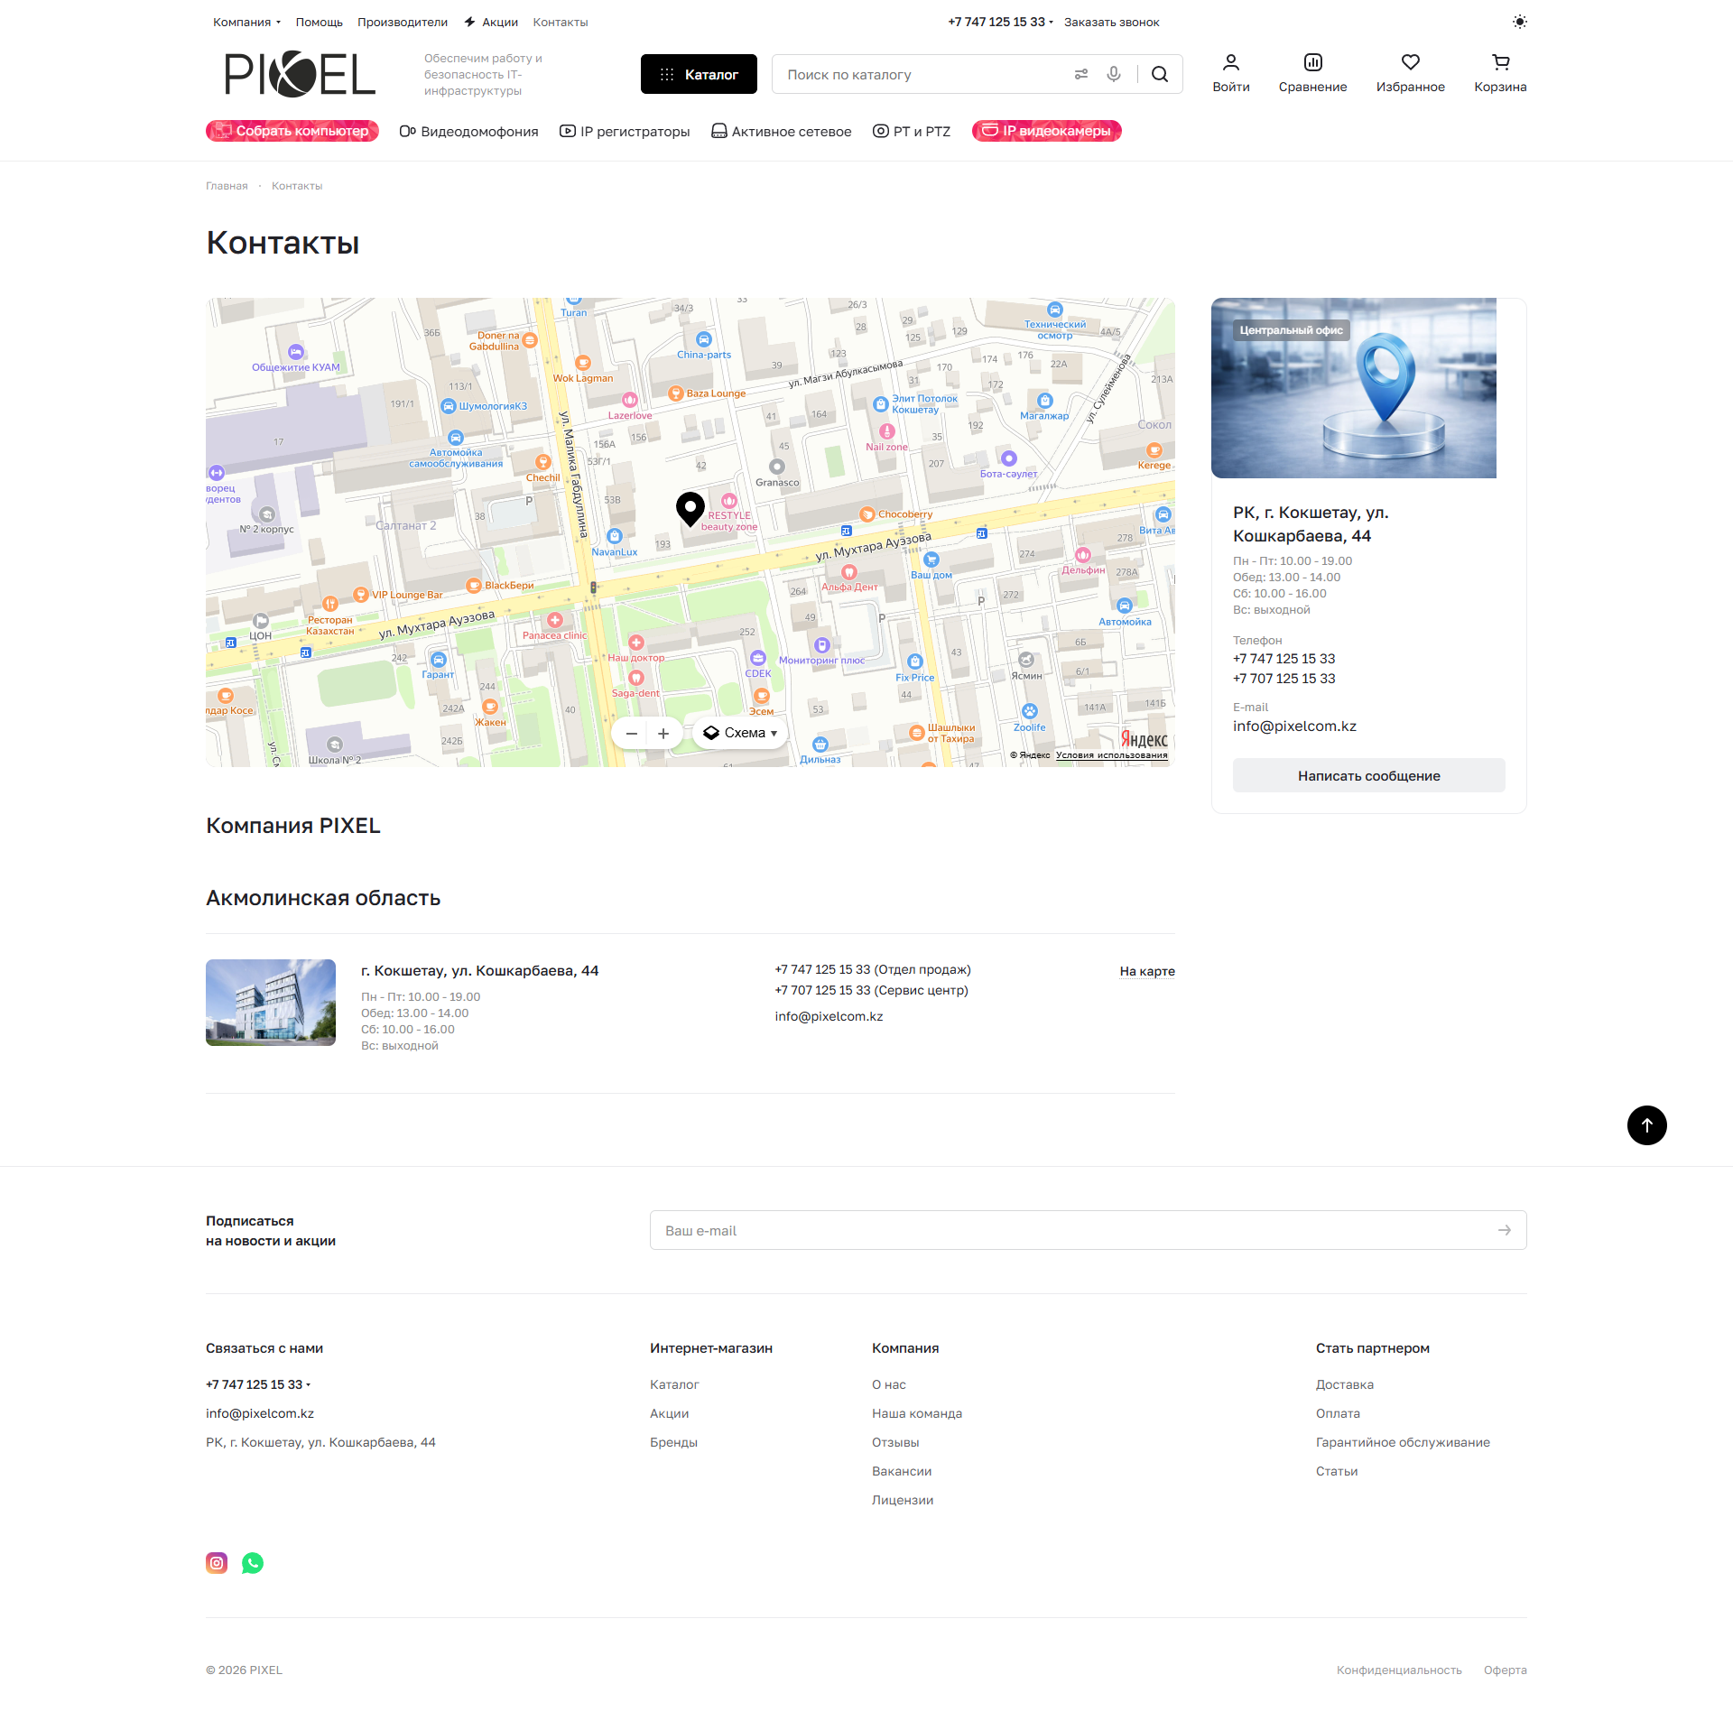The width and height of the screenshot is (1733, 1721).
Task: Open search filter settings icon
Action: 1080,74
